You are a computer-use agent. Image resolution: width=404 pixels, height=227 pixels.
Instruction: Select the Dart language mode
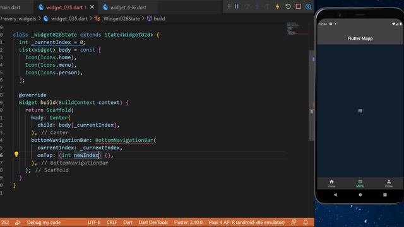(x=128, y=223)
